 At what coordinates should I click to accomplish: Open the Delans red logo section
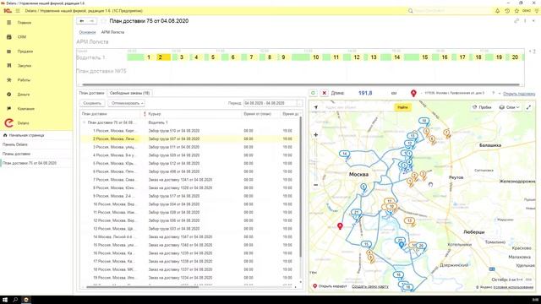[9, 122]
